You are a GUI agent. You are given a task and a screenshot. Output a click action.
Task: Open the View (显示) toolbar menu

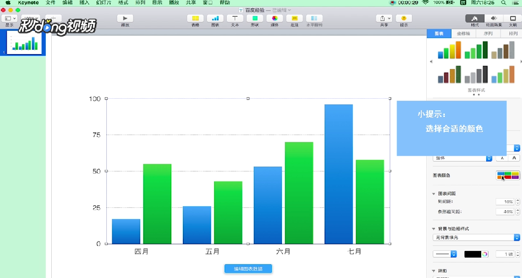(x=10, y=18)
